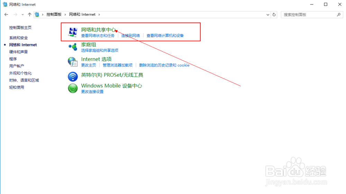Click 控制面板 breadcrumb in address bar
Viewport: 346px width, 194px height.
click(x=54, y=14)
